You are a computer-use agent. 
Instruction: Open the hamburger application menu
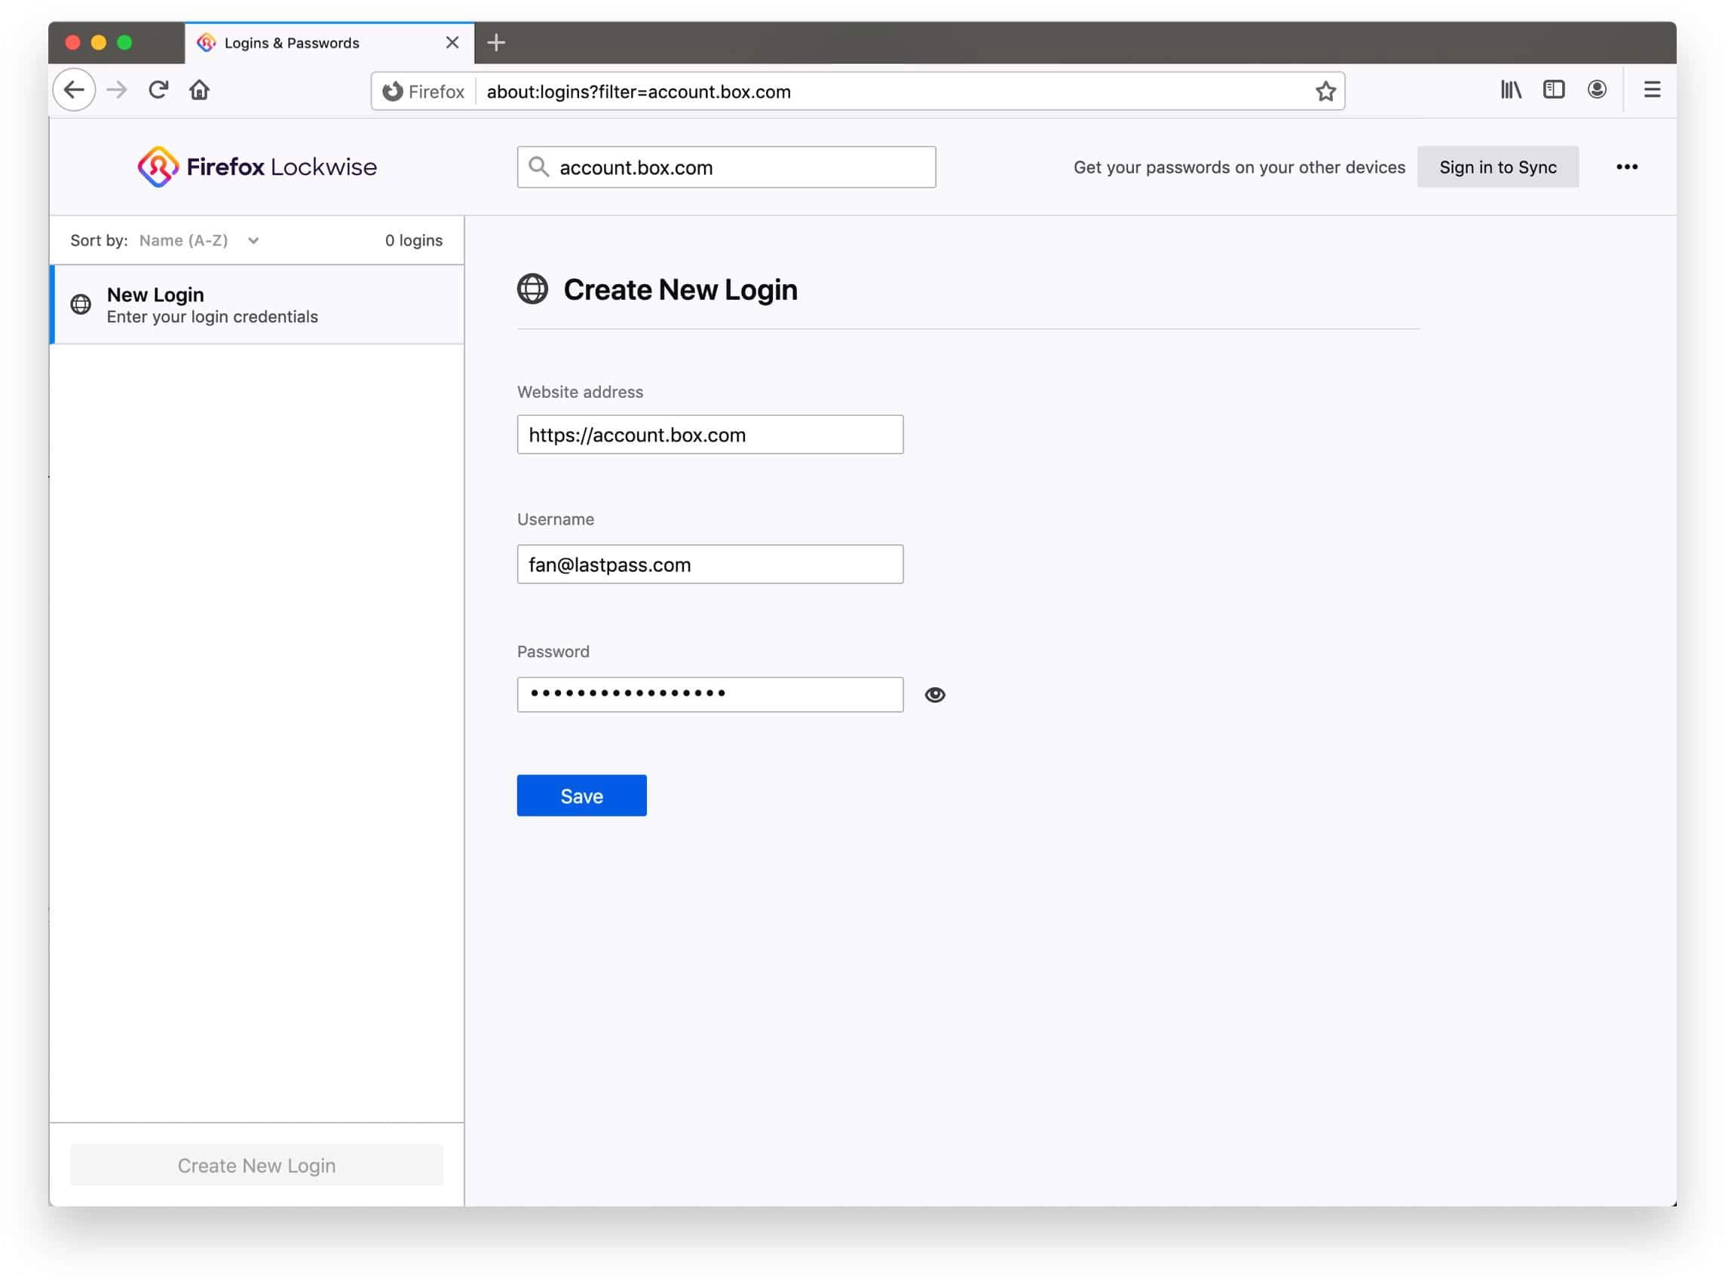point(1651,90)
